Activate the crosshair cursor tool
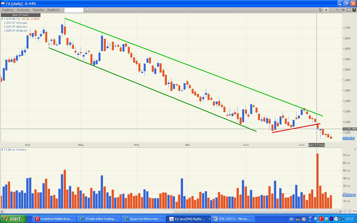The height and width of the screenshot is (223, 357). (x=326, y=10)
